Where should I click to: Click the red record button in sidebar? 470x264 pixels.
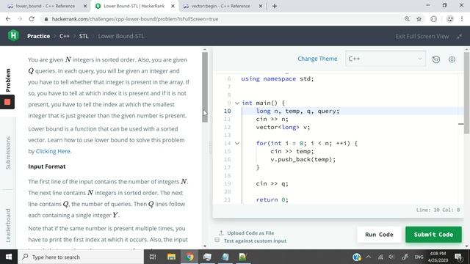coord(7,102)
